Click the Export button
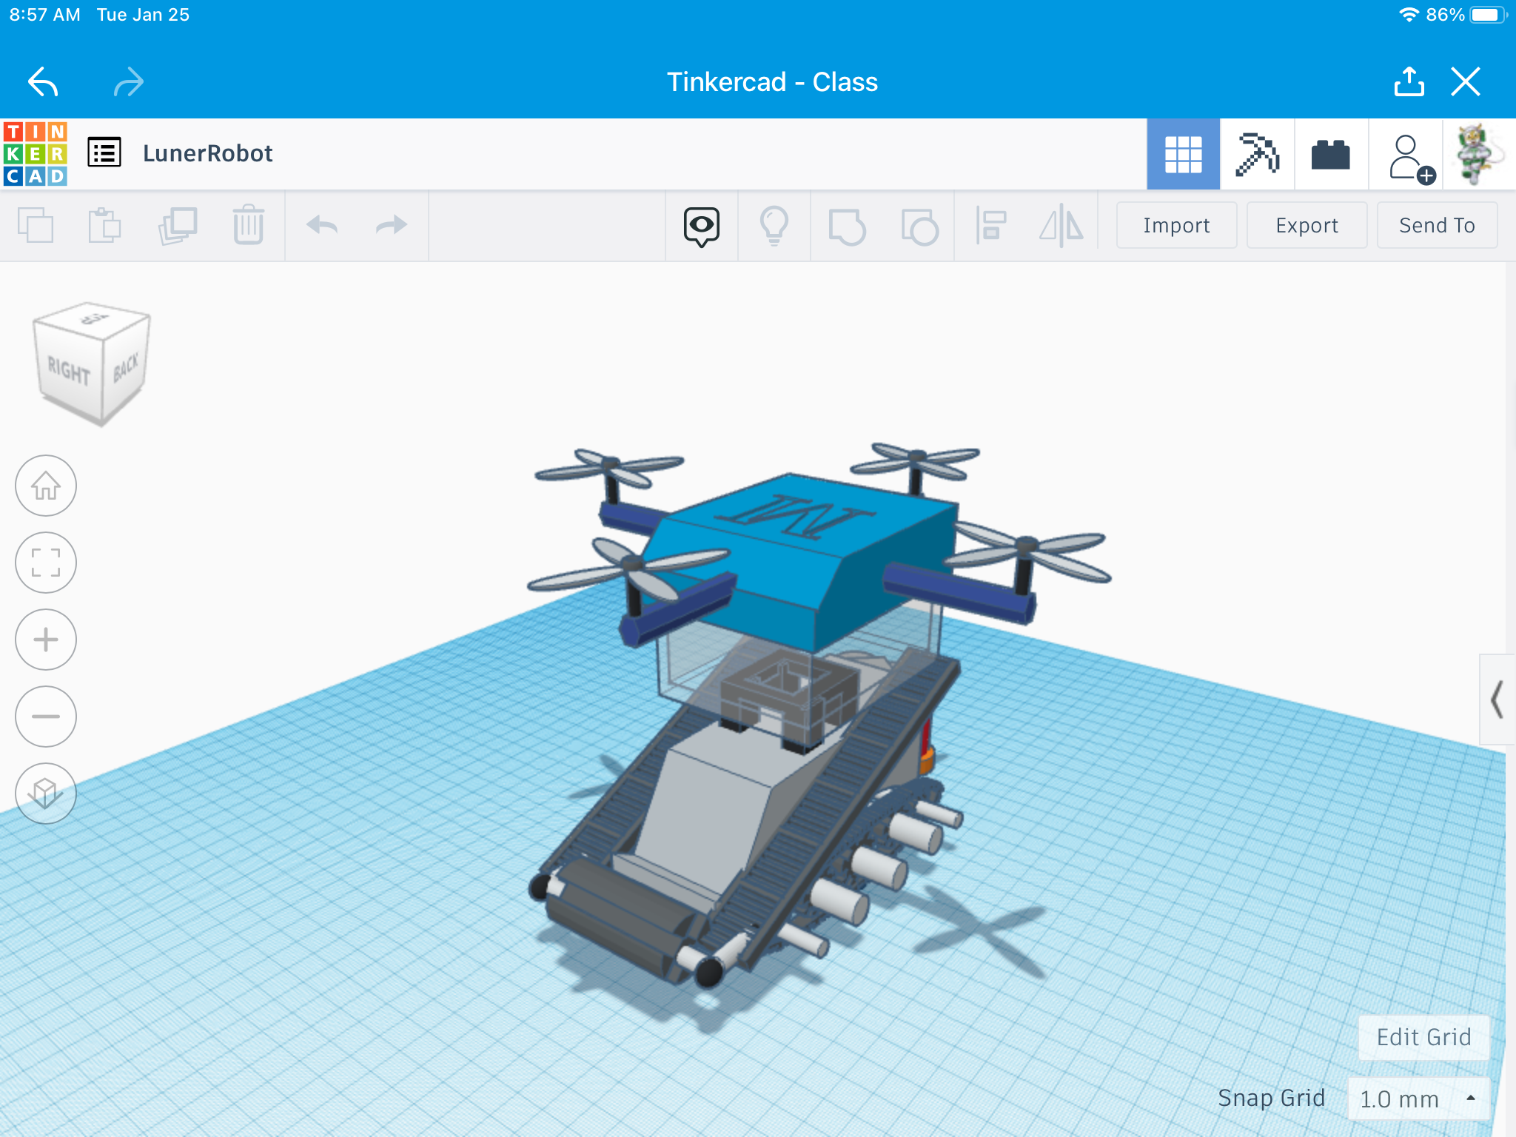 pos(1307,225)
